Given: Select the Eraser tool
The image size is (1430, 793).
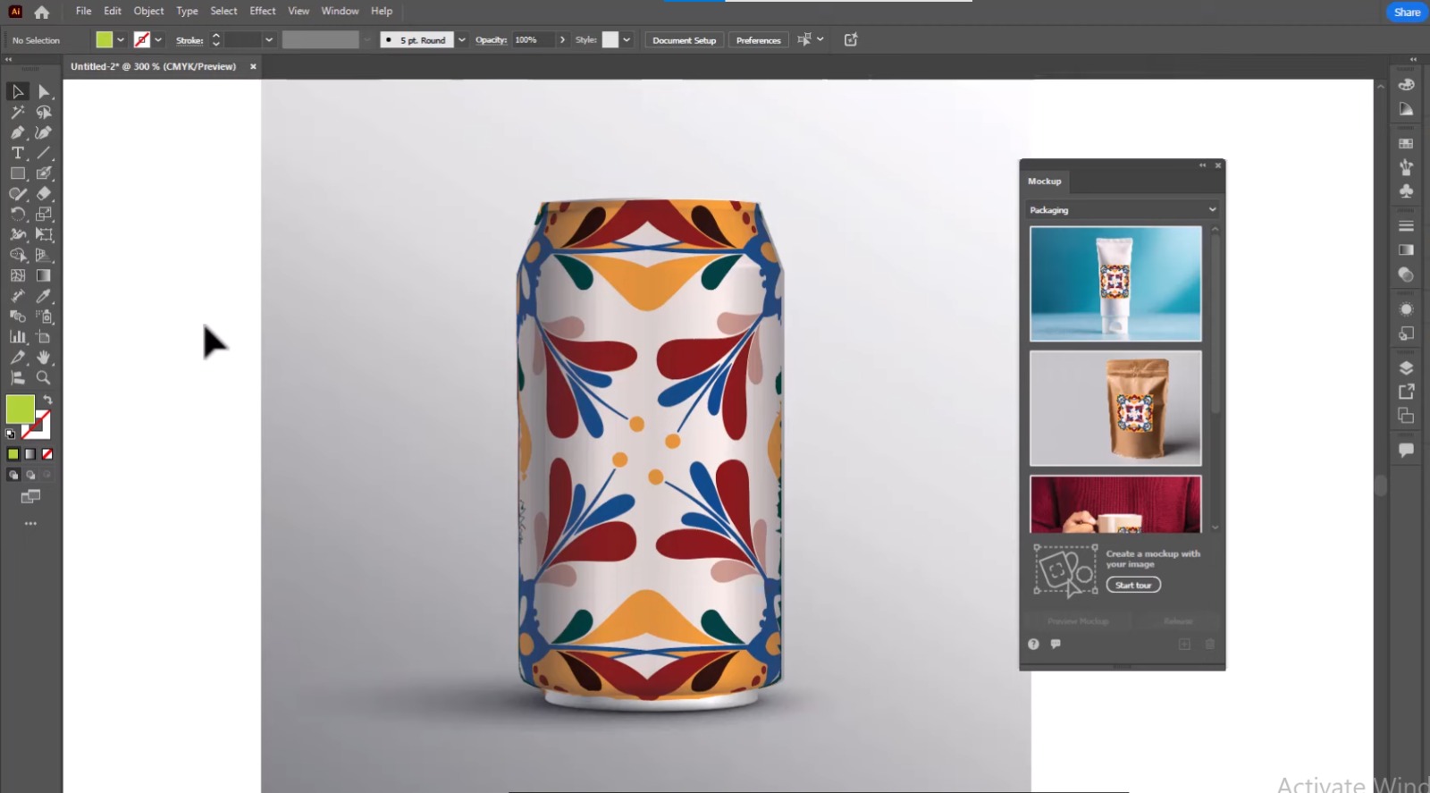Looking at the screenshot, I should [44, 194].
